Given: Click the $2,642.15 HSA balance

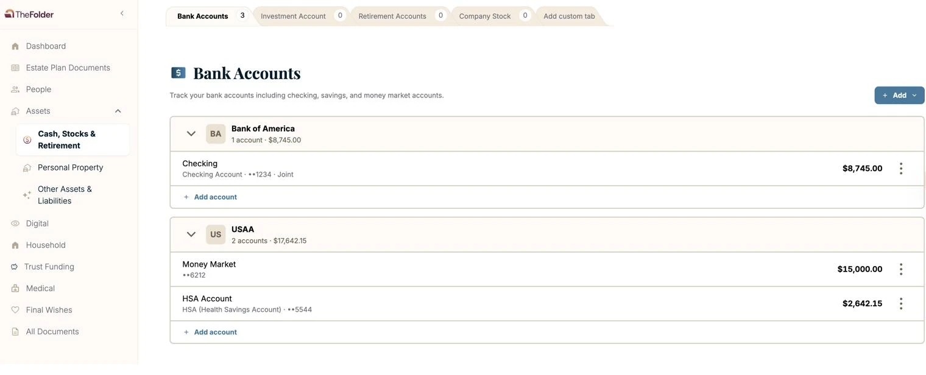Looking at the screenshot, I should [x=862, y=304].
